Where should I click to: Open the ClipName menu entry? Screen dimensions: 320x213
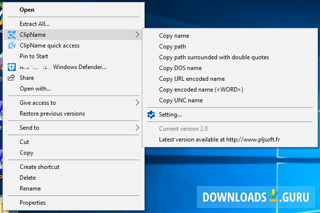tap(74, 35)
